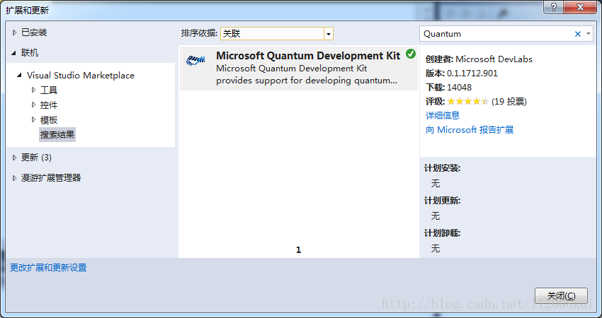Click the 下载: 14048 text
Screen dimensions: 602x318
click(448, 88)
